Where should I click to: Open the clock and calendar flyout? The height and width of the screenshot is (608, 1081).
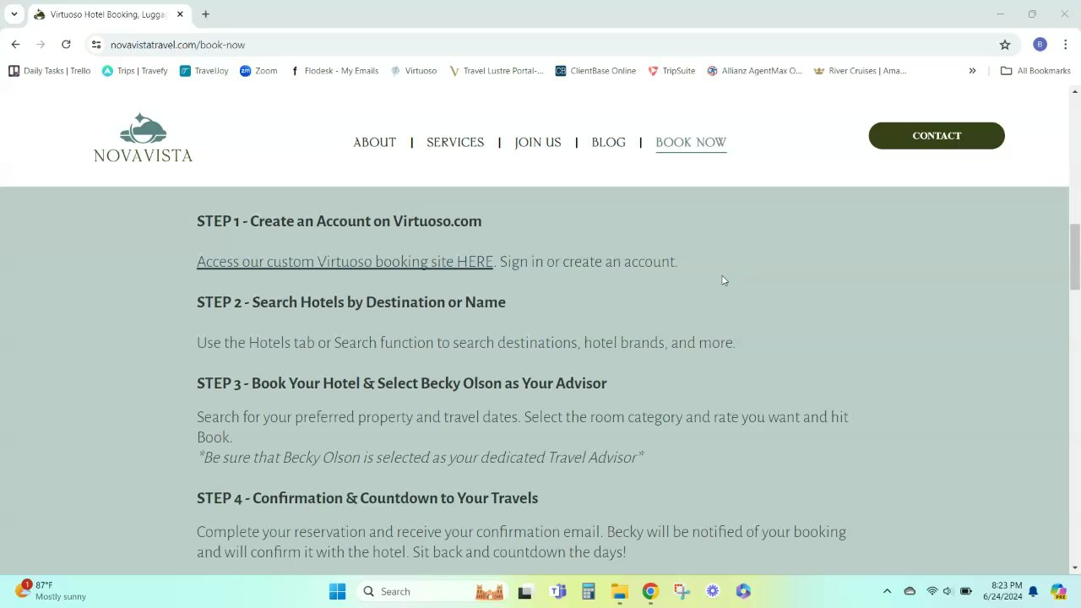click(x=1003, y=591)
